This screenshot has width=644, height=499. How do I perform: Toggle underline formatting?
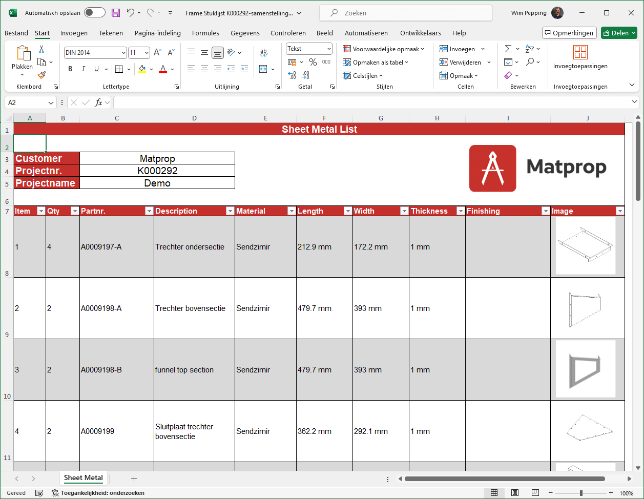(x=96, y=69)
